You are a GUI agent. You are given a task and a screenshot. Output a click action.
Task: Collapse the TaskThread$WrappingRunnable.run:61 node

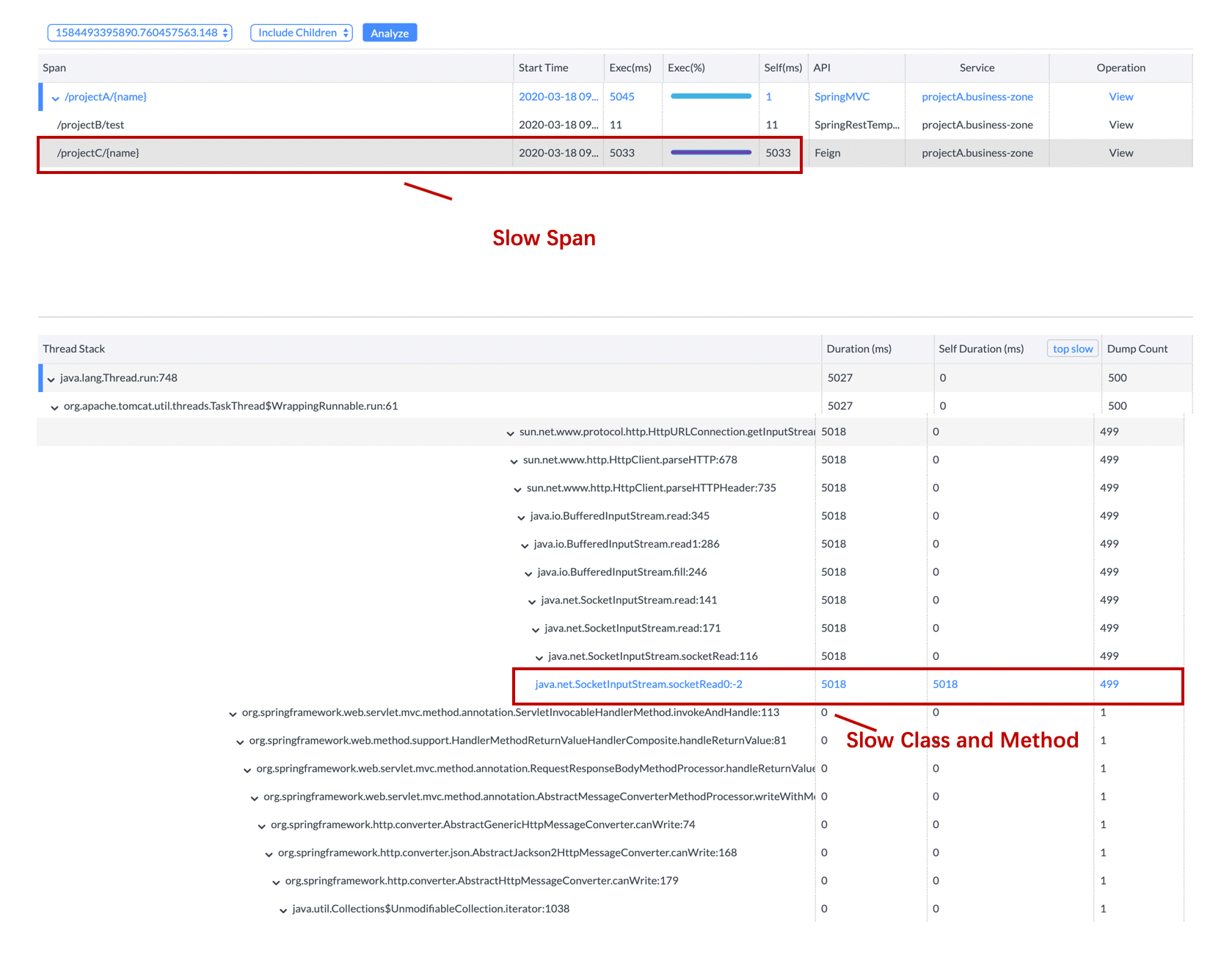coord(54,407)
